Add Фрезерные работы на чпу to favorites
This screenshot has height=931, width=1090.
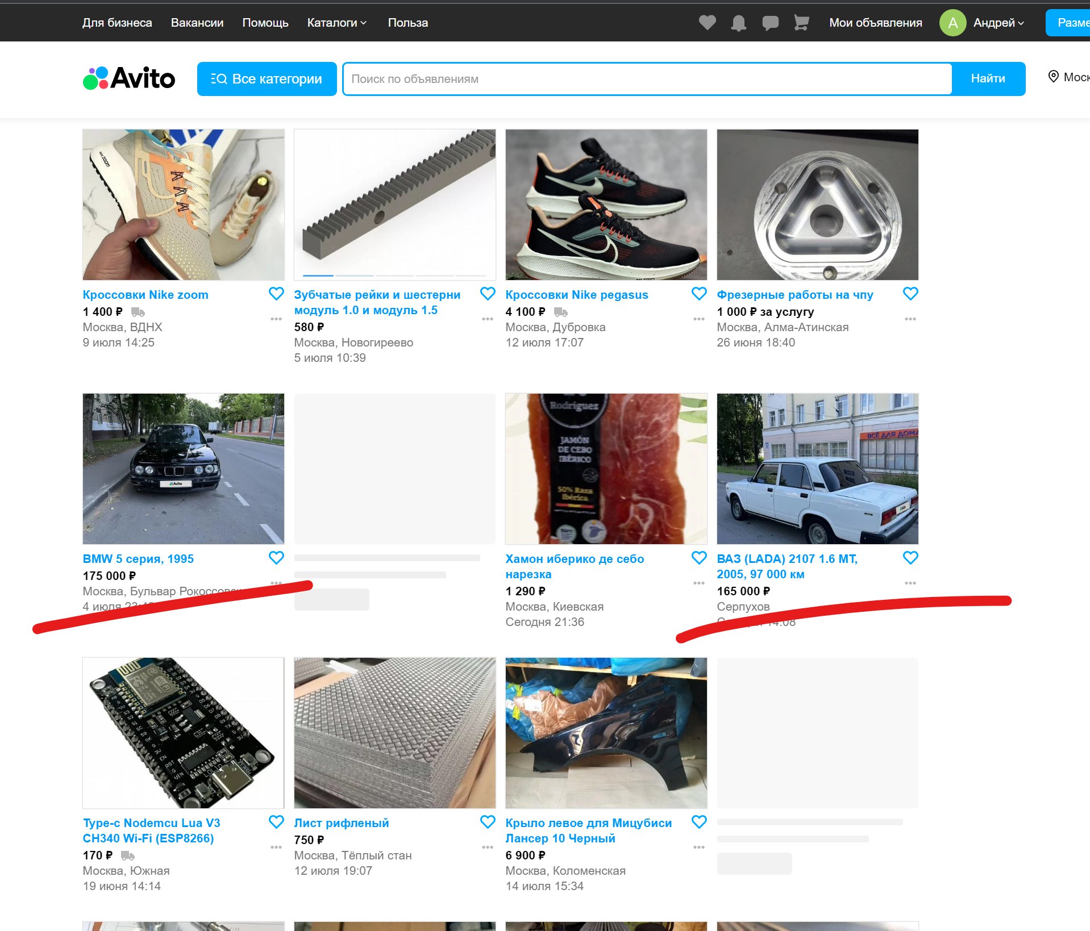[910, 294]
